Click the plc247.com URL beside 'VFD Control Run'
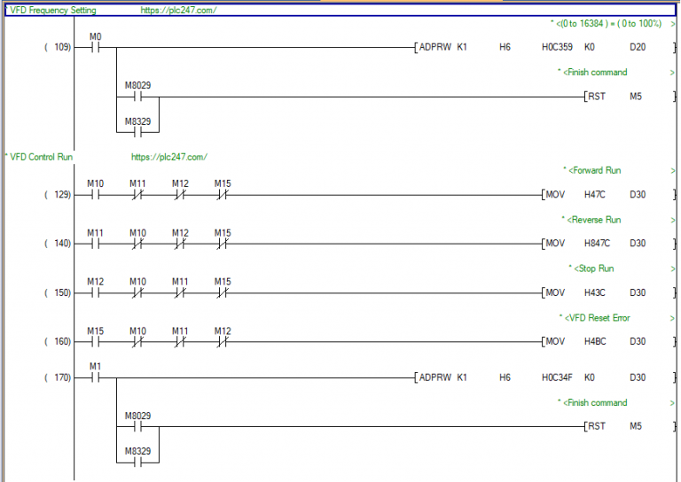The width and height of the screenshot is (681, 482). click(169, 157)
